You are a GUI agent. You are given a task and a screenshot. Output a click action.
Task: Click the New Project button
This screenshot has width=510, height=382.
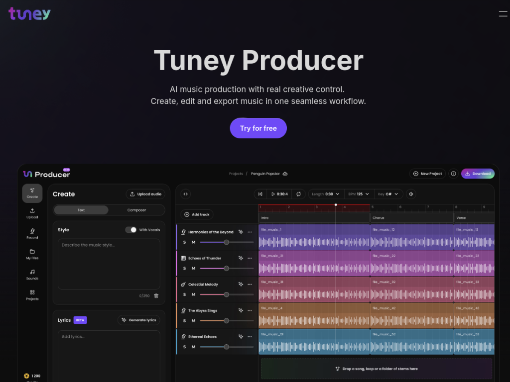[427, 174]
